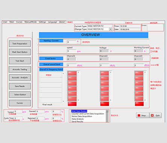The width and height of the screenshot is (167, 143).
Task: Click the Channel1 final result red indicator
Action: (x=72, y=104)
